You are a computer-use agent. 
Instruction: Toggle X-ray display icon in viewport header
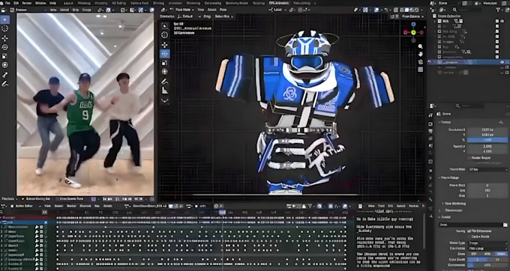click(x=395, y=10)
